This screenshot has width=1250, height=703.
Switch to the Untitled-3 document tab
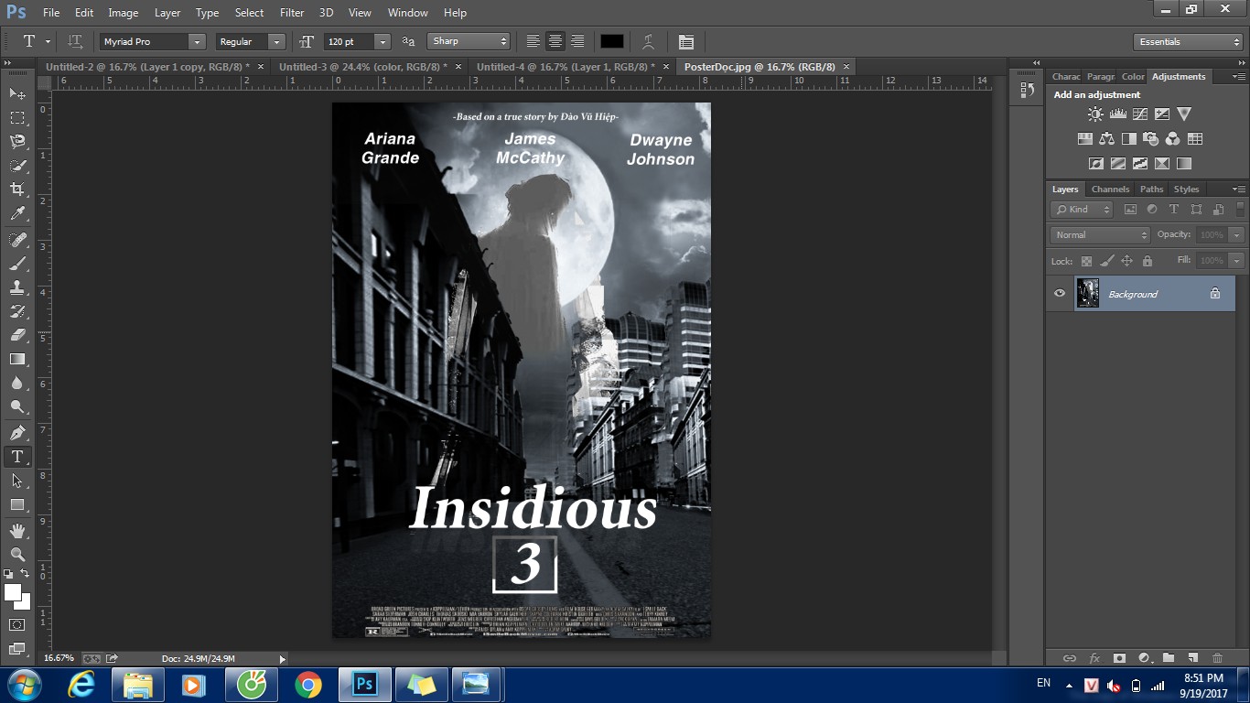363,67
